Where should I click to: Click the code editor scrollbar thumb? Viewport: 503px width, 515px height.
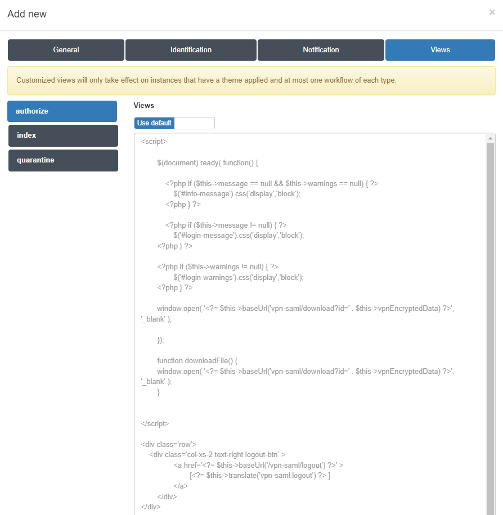coord(491,326)
